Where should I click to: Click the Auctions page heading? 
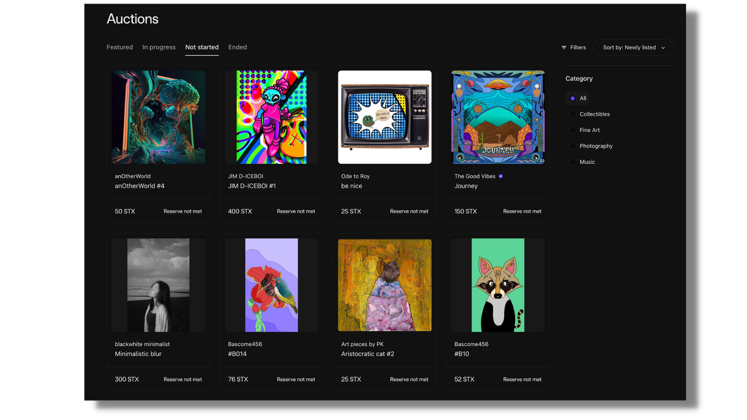[133, 19]
